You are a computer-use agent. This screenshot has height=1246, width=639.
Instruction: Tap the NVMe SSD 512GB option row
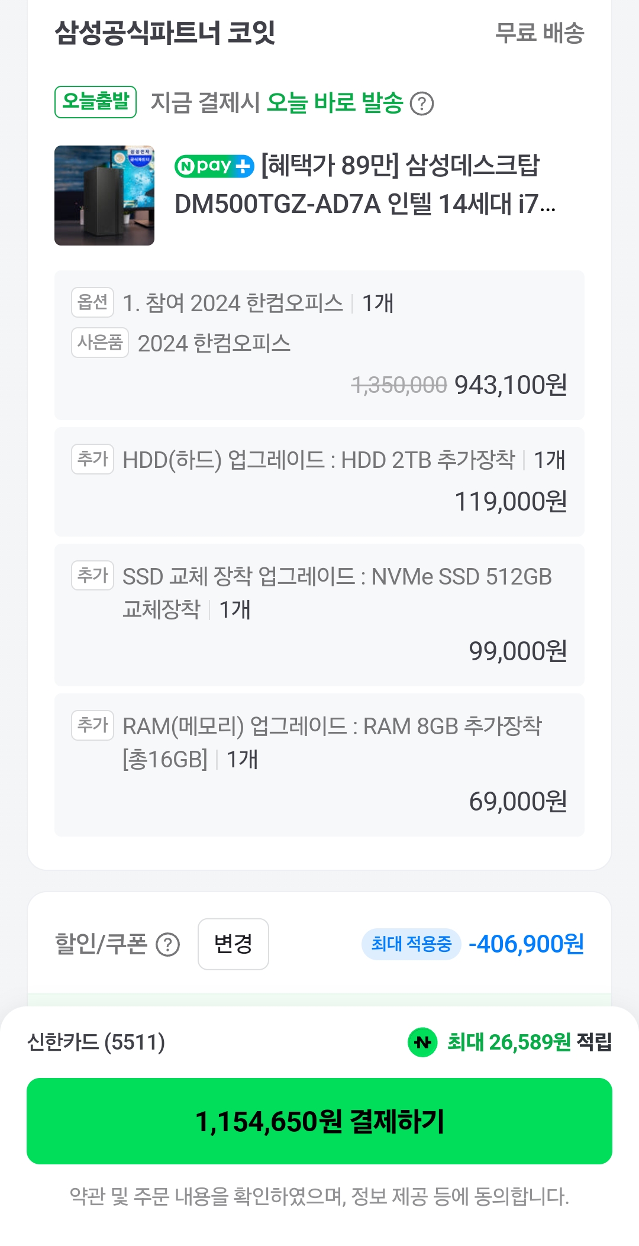[x=319, y=615]
